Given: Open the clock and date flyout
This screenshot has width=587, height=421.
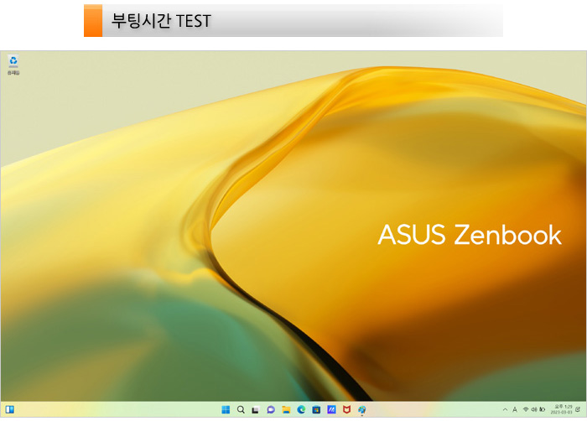Looking at the screenshot, I should coord(561,409).
